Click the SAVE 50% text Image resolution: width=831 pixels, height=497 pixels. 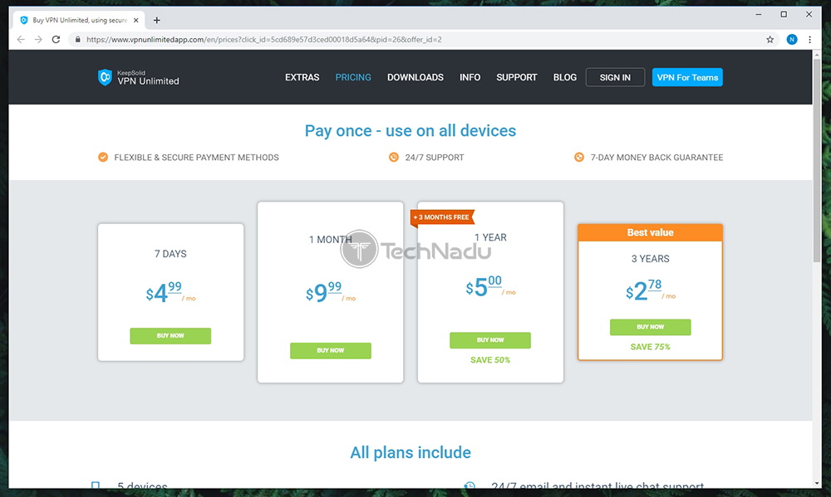pyautogui.click(x=490, y=360)
